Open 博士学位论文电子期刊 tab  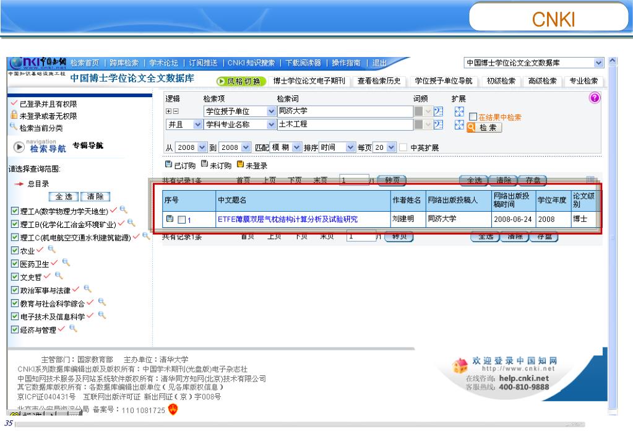click(309, 81)
